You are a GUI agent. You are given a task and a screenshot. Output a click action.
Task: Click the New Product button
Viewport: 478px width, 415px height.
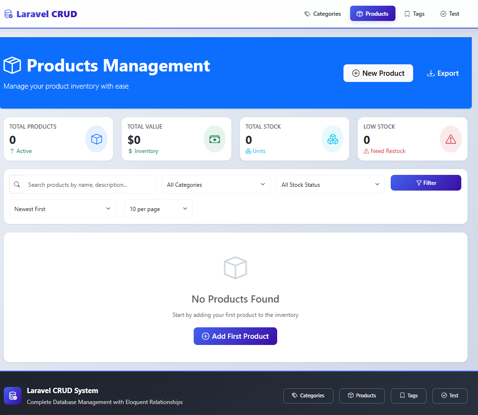point(378,73)
